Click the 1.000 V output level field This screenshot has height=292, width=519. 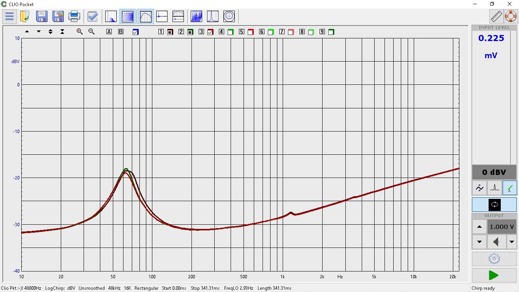tap(502, 227)
